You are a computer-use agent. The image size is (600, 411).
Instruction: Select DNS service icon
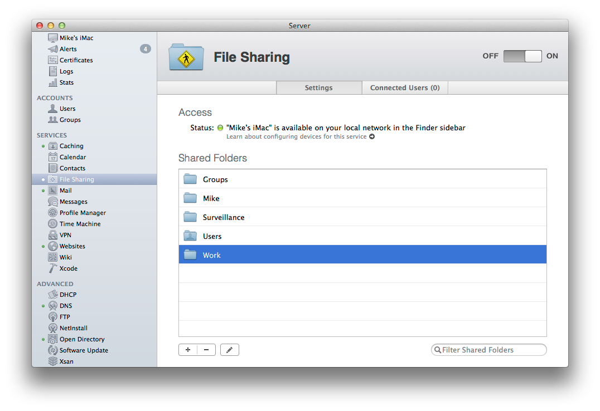point(53,306)
